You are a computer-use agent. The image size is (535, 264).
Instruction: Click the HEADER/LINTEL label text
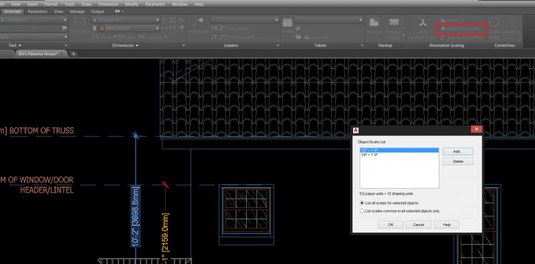tap(47, 189)
